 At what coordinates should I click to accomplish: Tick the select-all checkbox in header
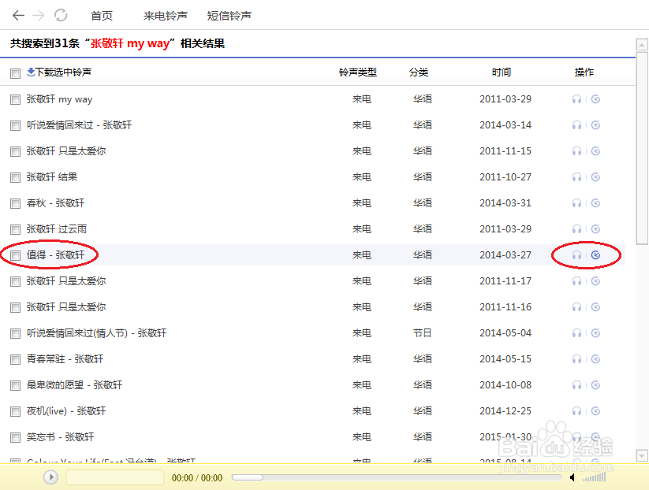coord(15,73)
